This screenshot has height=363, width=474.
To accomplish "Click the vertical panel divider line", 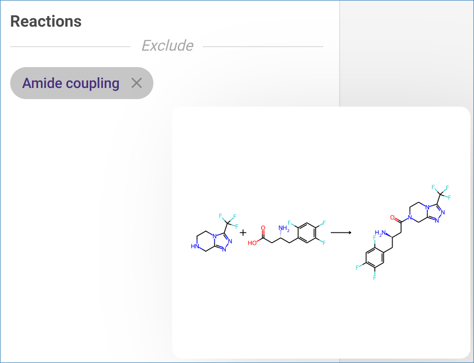I will 340,53.
